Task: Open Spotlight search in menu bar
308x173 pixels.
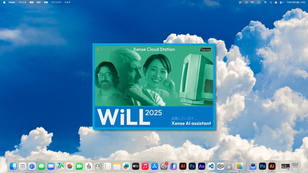Action: (271, 2)
